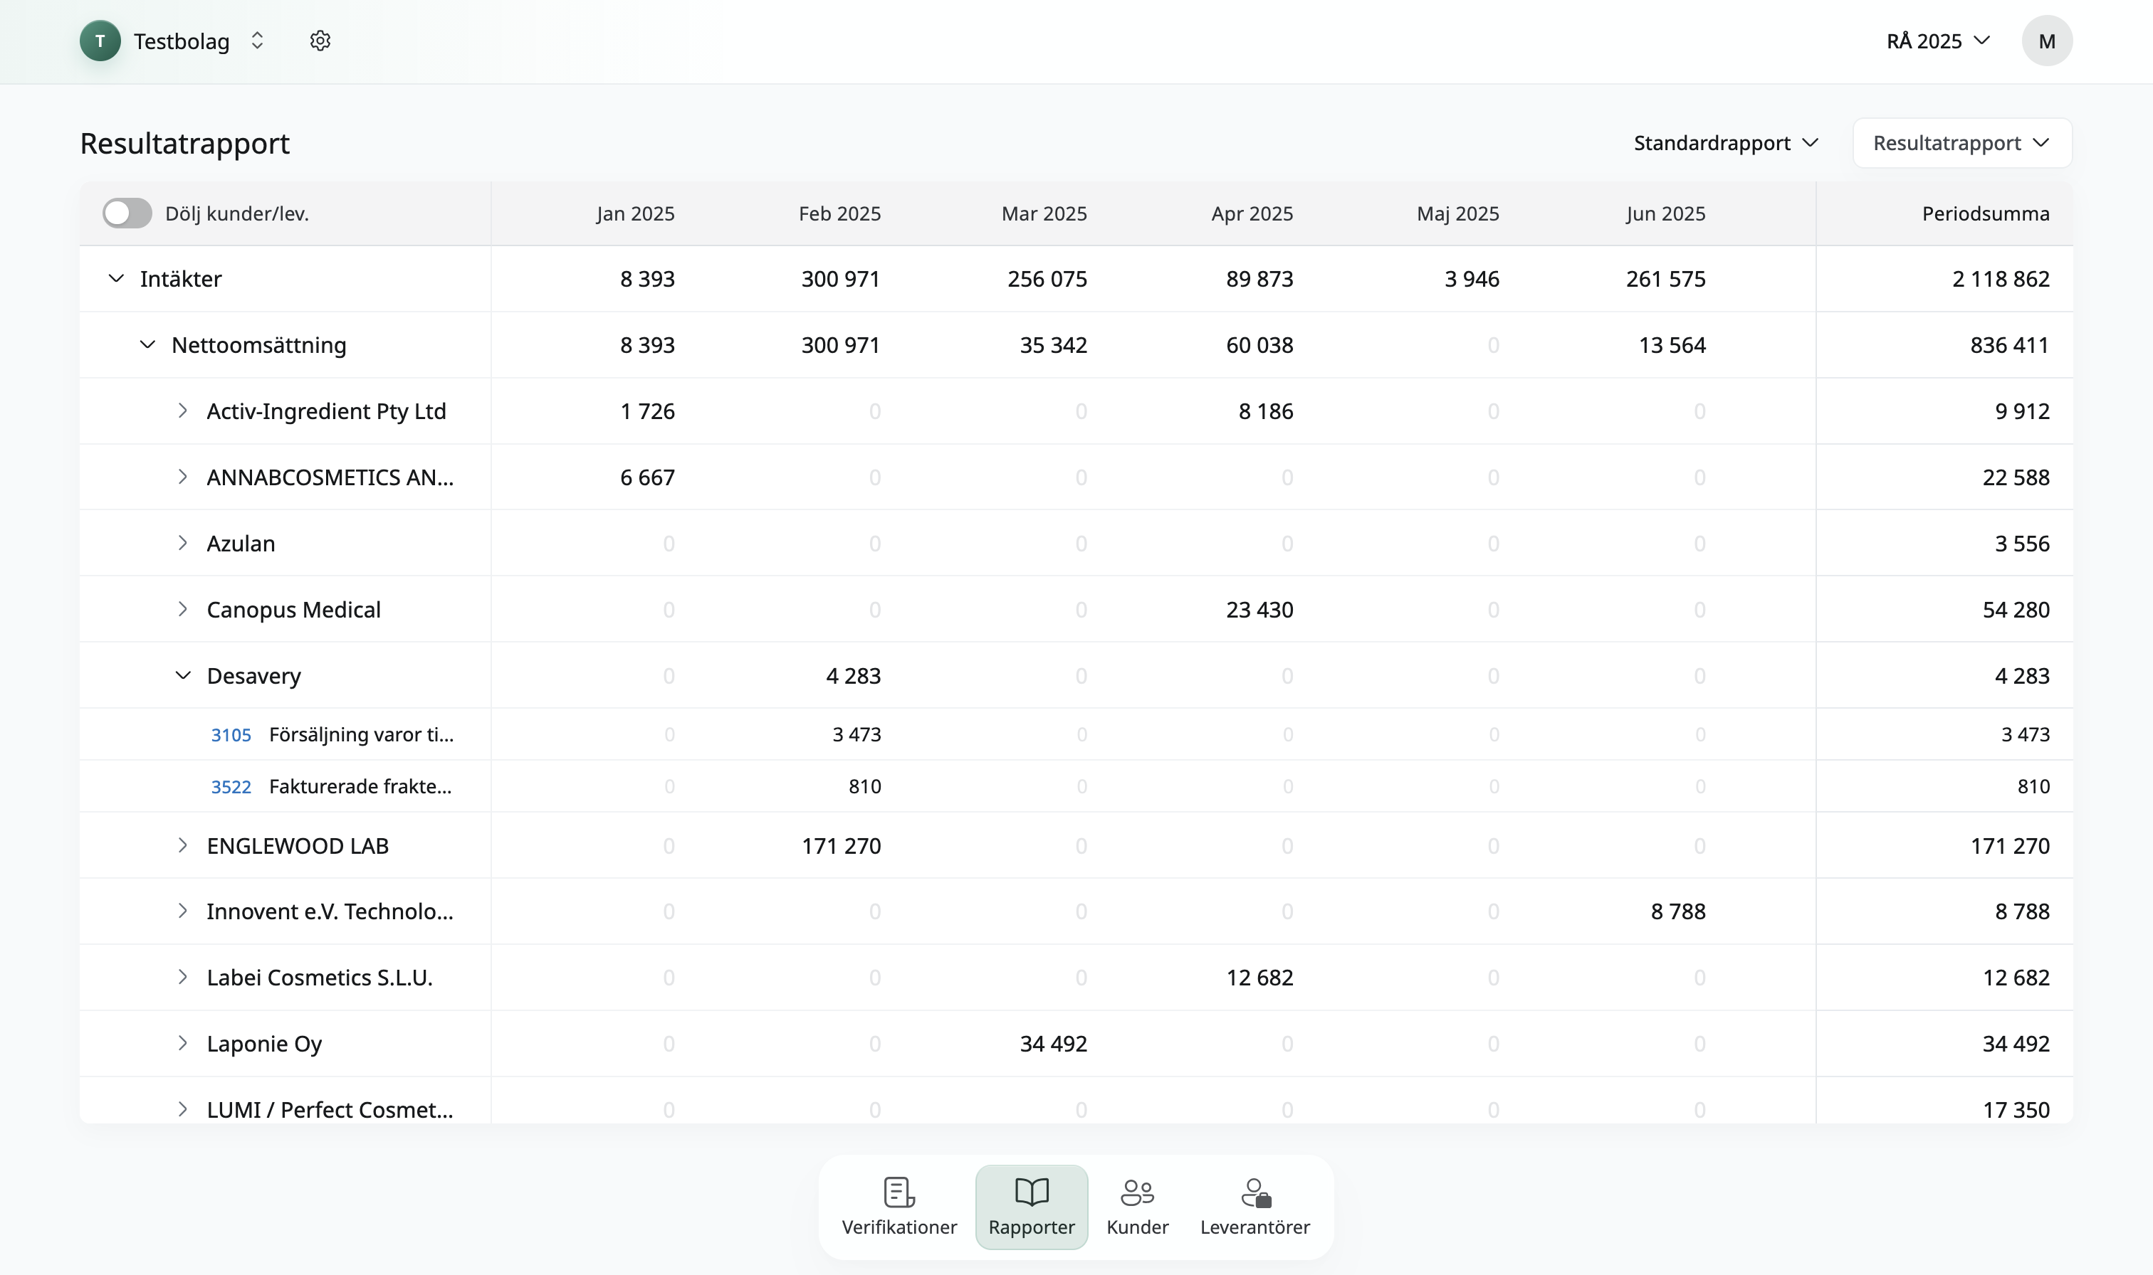Expand the Labei Cosmetics S.L.U. row
Image resolution: width=2153 pixels, height=1275 pixels.
(x=182, y=977)
